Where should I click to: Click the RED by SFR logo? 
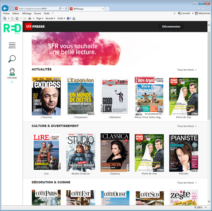tap(12, 29)
